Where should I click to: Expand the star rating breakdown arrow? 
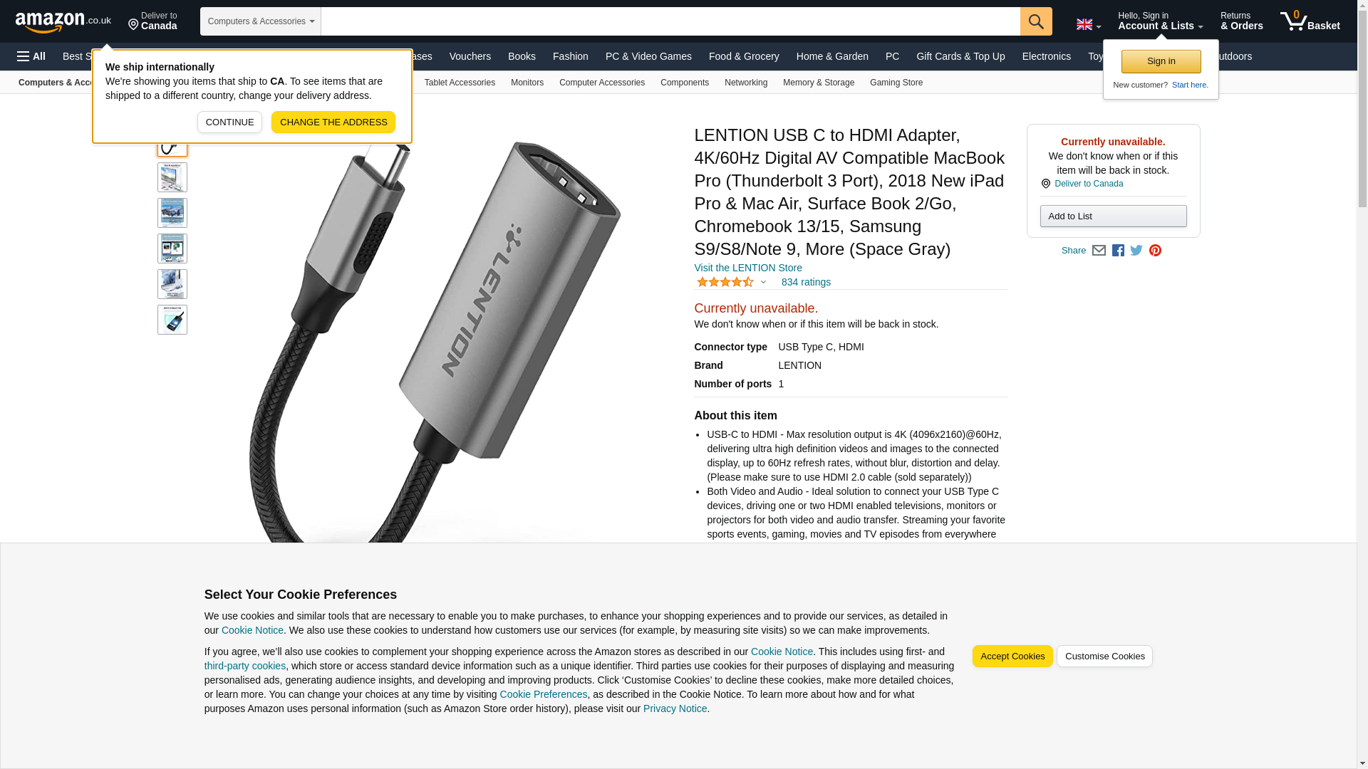click(763, 282)
